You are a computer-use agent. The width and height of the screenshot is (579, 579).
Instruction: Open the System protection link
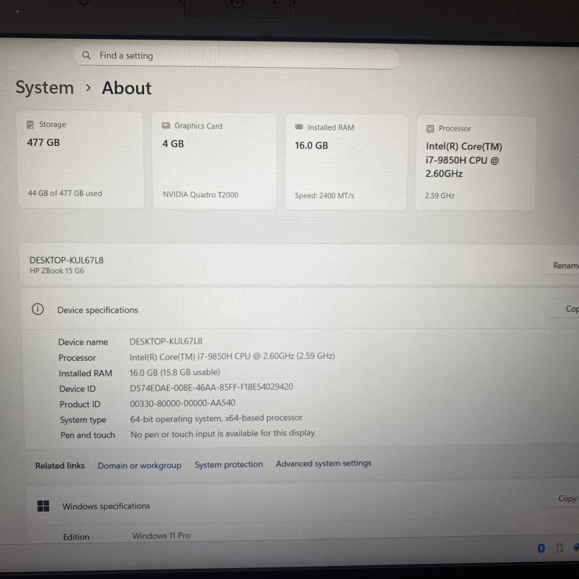(229, 464)
